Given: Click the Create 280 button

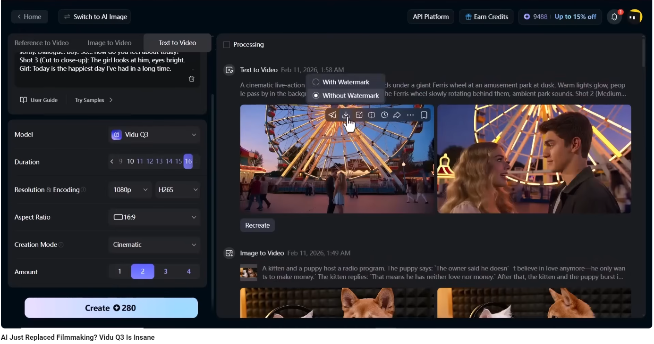Looking at the screenshot, I should coord(111,308).
